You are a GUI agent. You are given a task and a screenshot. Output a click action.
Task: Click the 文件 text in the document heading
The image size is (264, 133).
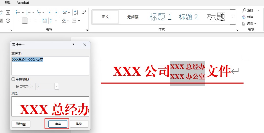pyautogui.click(x=218, y=71)
